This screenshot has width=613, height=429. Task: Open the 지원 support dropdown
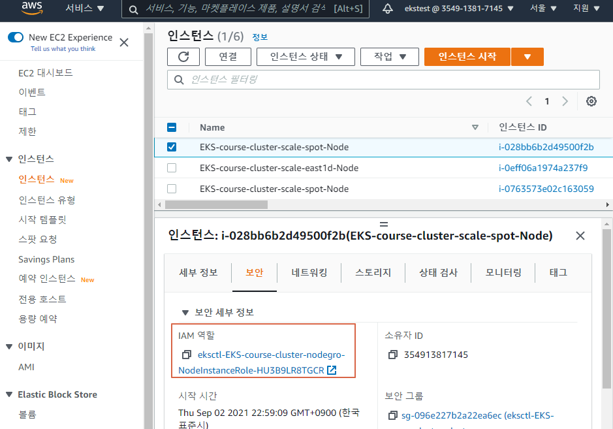586,8
